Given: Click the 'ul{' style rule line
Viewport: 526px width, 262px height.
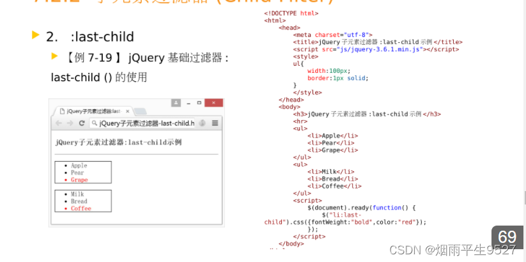Looking at the screenshot, I should click(298, 64).
